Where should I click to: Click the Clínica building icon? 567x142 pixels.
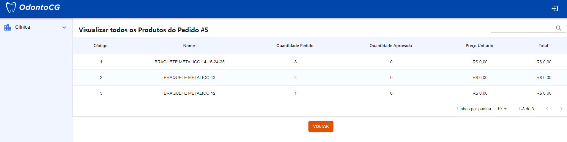point(8,27)
